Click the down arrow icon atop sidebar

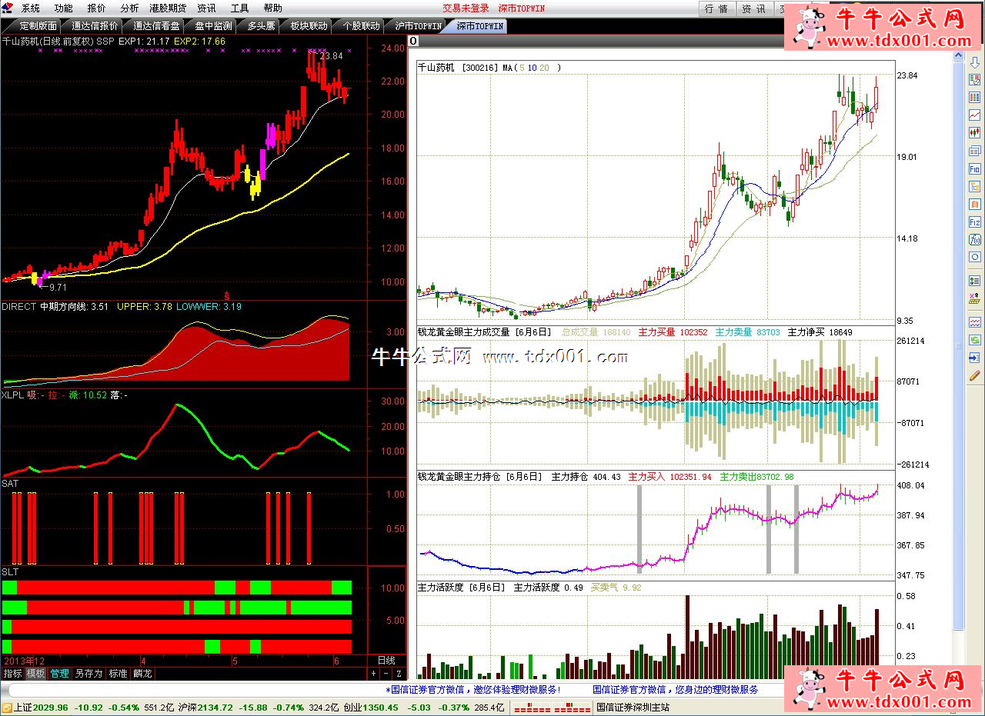point(975,62)
